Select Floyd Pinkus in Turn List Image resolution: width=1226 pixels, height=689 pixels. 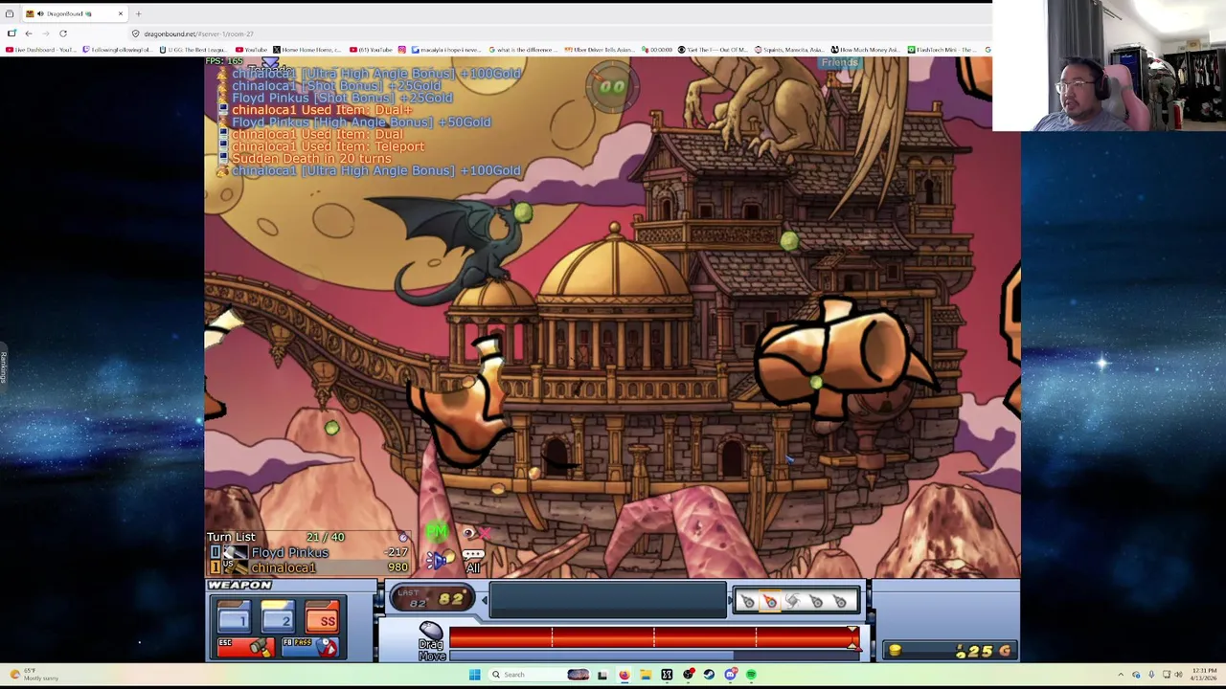coord(289,552)
